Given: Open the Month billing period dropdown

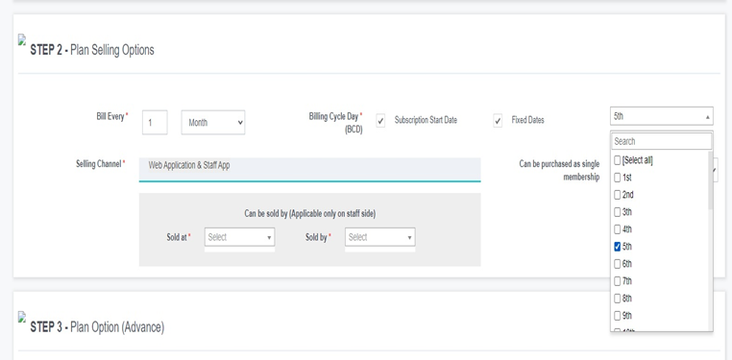Looking at the screenshot, I should point(213,123).
